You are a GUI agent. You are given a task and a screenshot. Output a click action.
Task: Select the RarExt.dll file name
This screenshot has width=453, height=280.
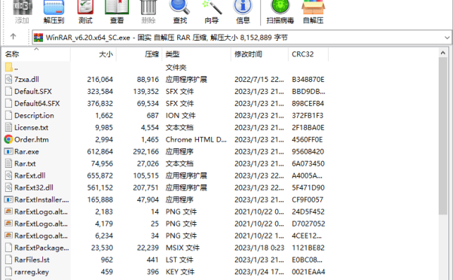pyautogui.click(x=29, y=175)
